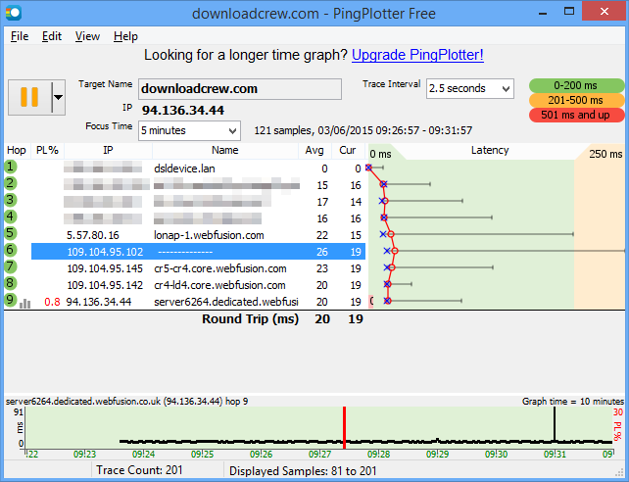Select the highlighted 109.104.95.102 row
Image resolution: width=629 pixels, height=482 pixels.
point(198,252)
